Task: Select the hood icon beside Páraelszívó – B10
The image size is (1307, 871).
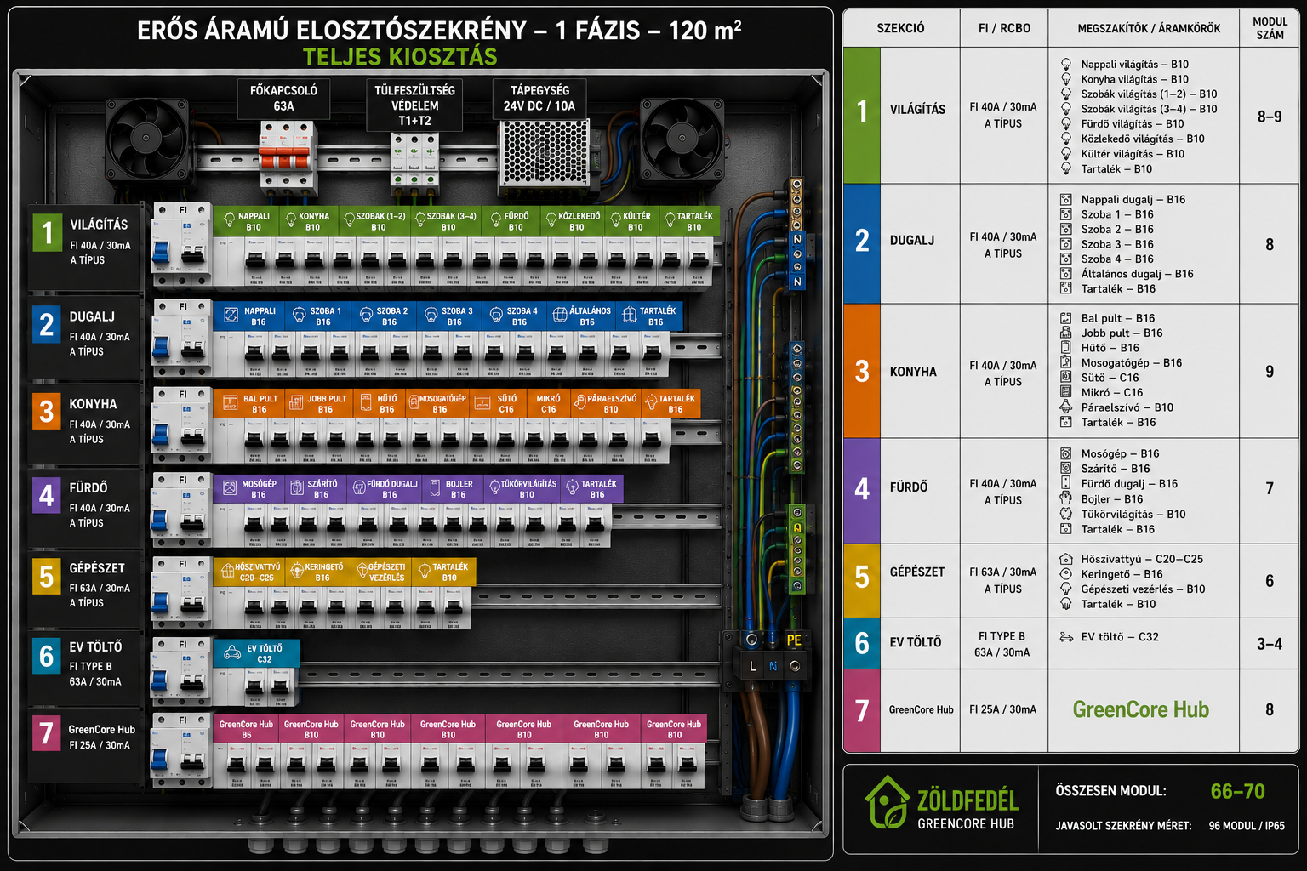Action: click(x=1066, y=407)
